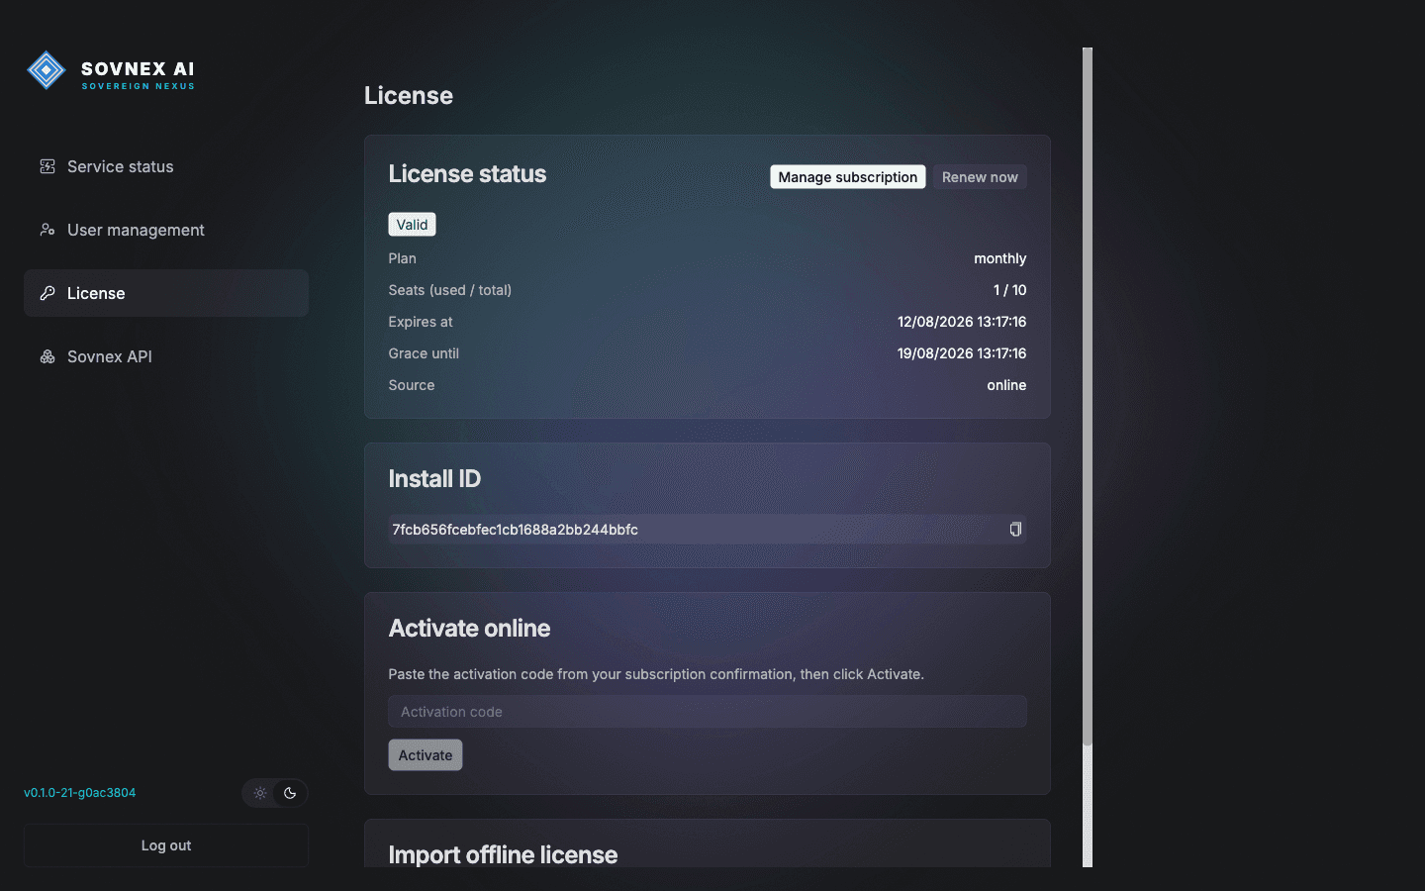1425x891 pixels.
Task: Click the Valid status badge
Action: point(412,225)
